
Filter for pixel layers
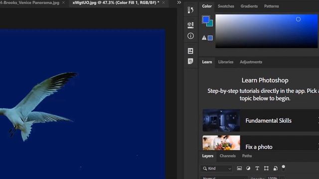[x=239, y=168]
